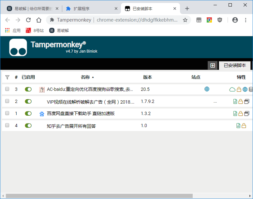This screenshot has height=199, width=253.
Task: Click script file icon in 百度网盘 row
Action: [235, 113]
